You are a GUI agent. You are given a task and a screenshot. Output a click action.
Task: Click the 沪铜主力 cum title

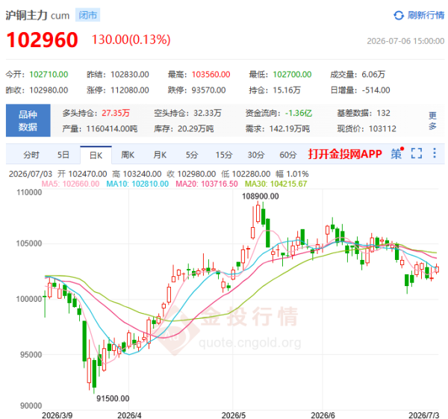pos(37,15)
